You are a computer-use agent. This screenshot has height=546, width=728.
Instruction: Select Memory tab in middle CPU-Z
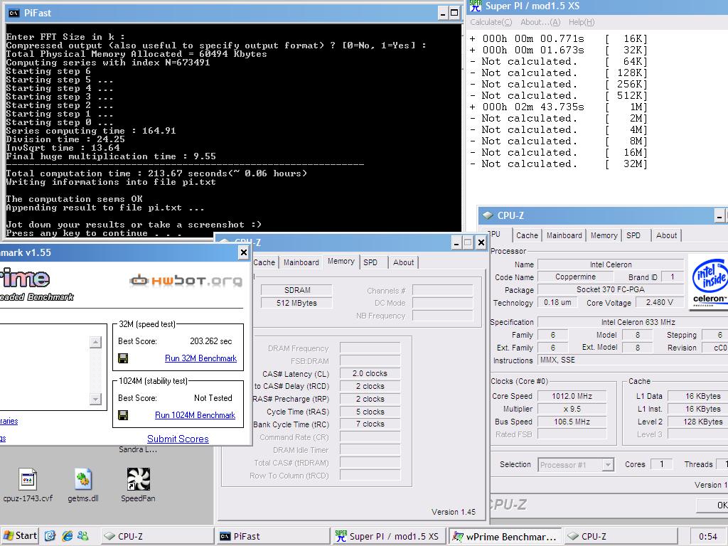coord(341,262)
